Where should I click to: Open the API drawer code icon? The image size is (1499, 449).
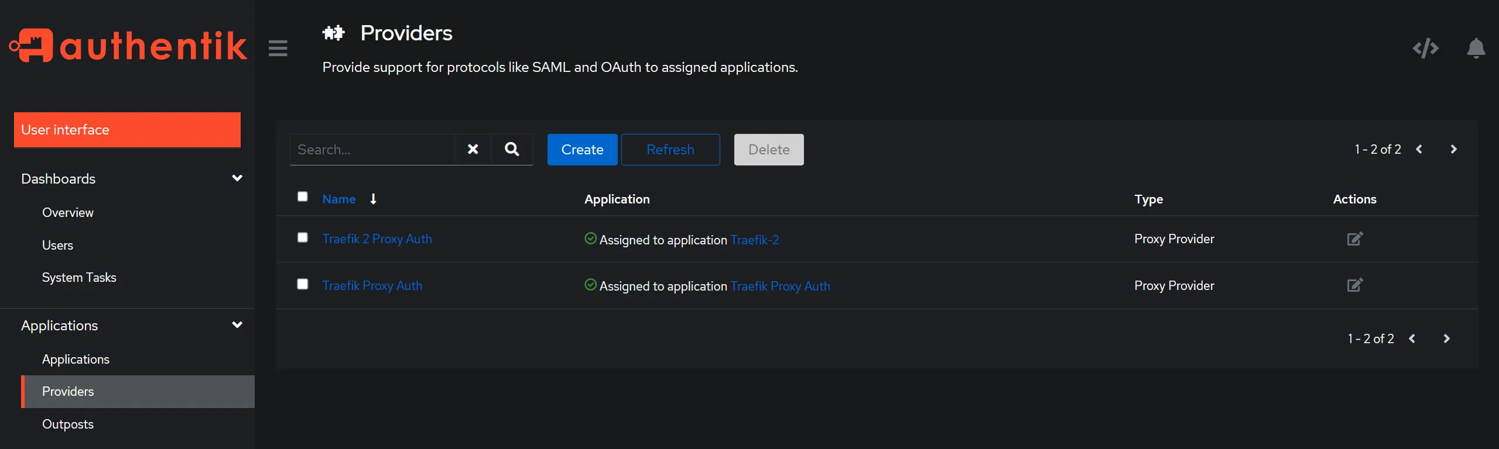pos(1425,48)
